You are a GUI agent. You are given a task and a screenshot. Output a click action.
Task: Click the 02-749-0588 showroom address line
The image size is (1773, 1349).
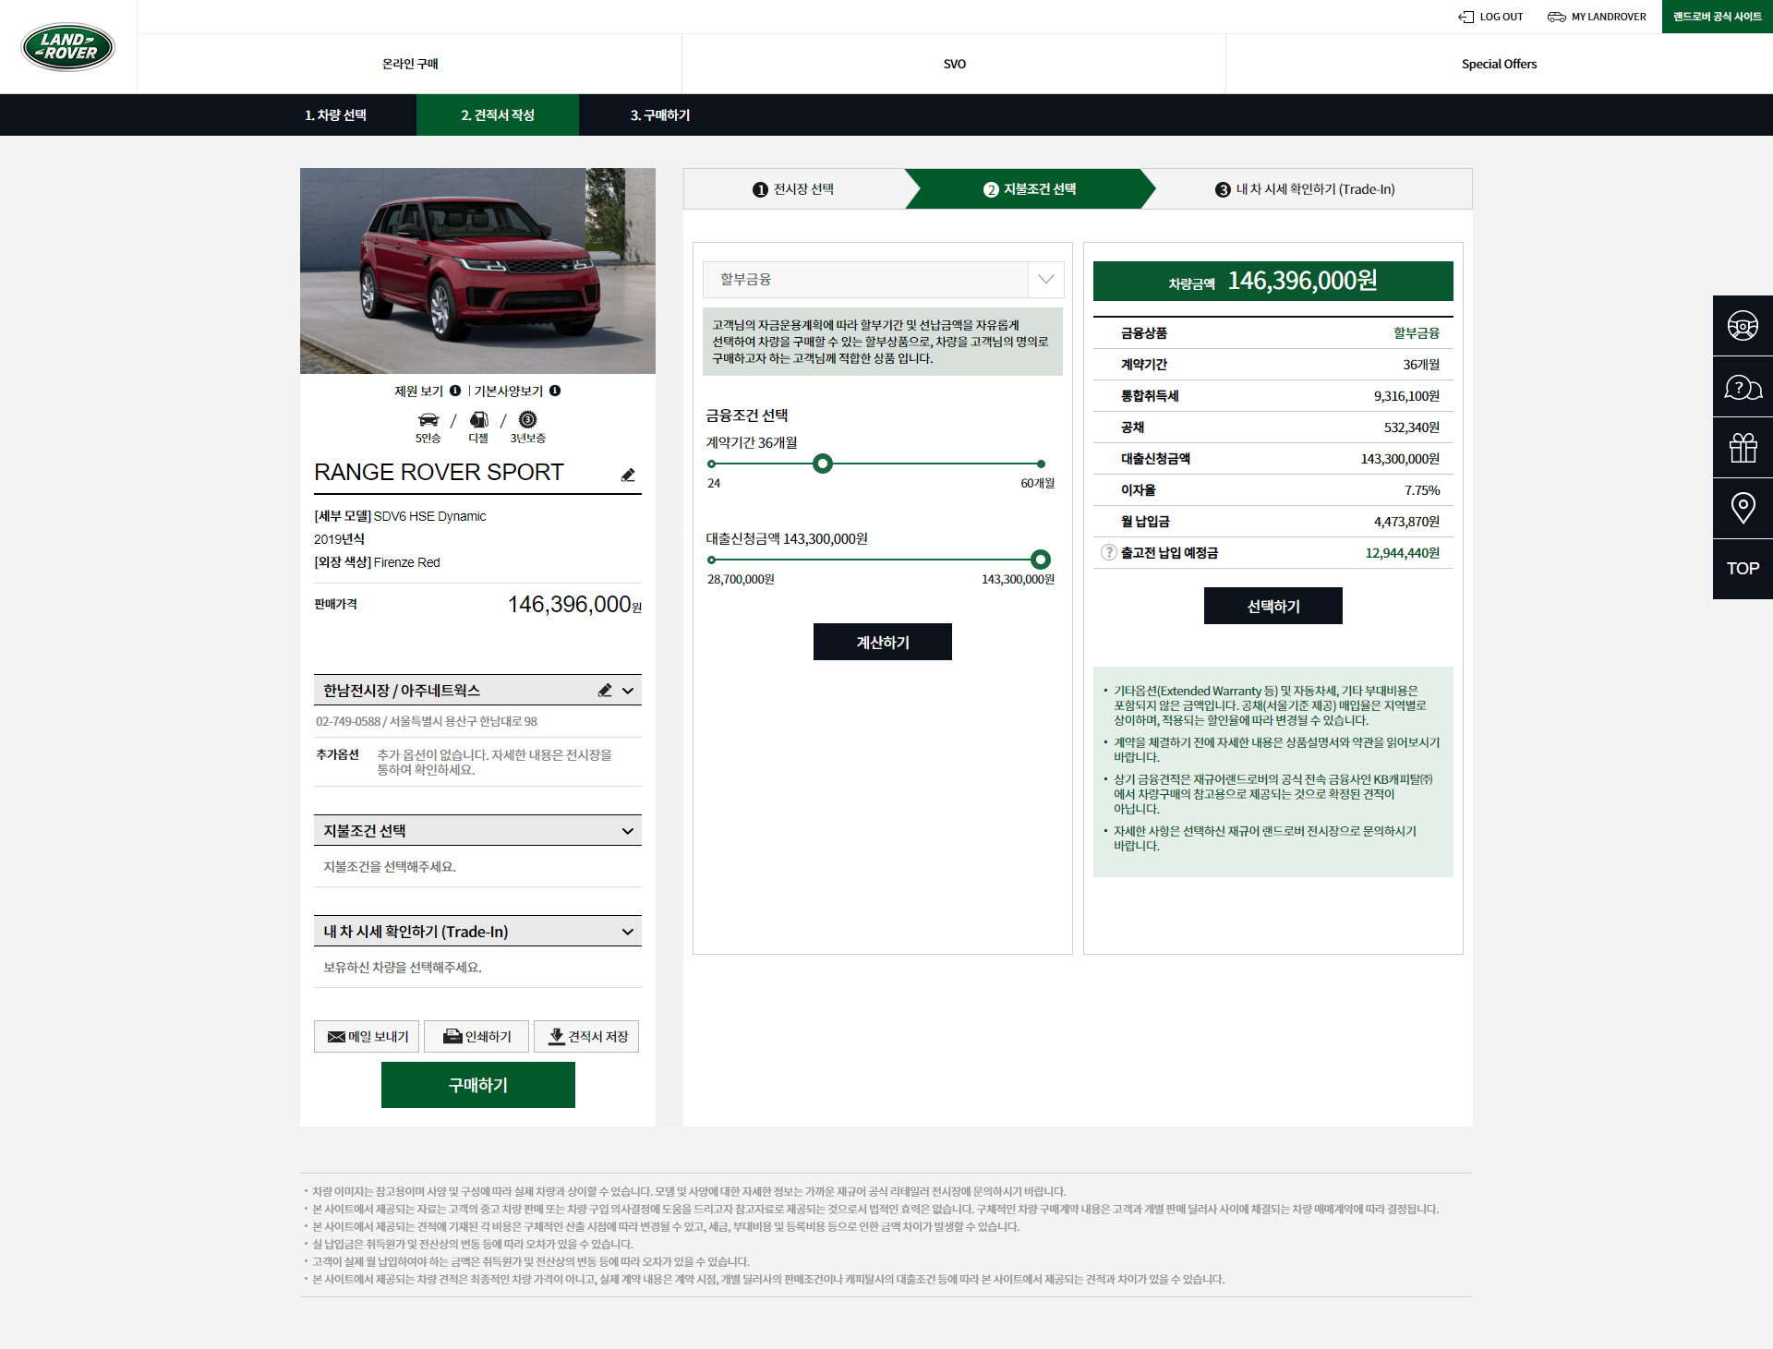tap(427, 721)
